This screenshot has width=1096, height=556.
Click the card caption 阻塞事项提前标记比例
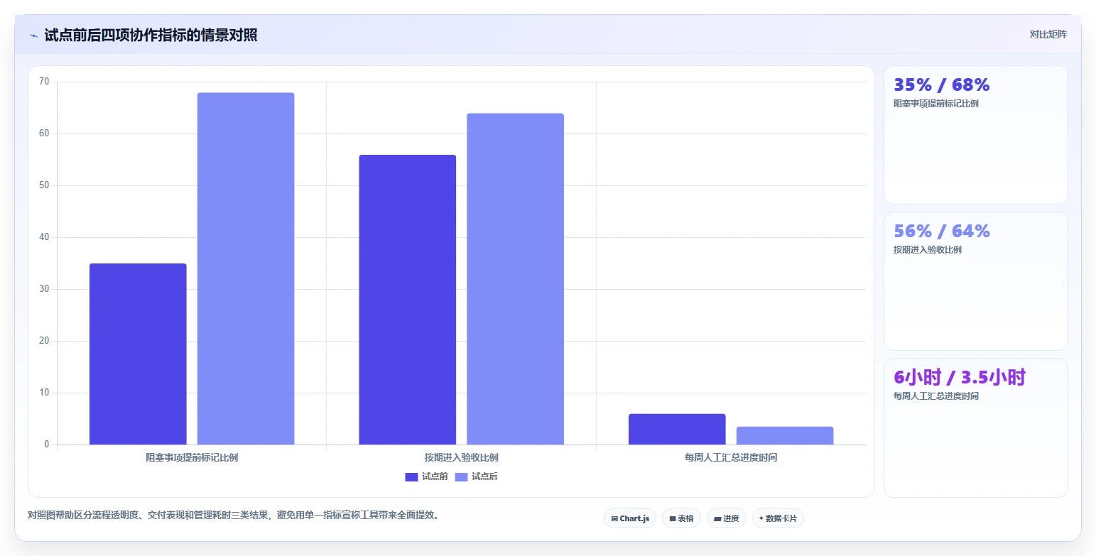936,104
